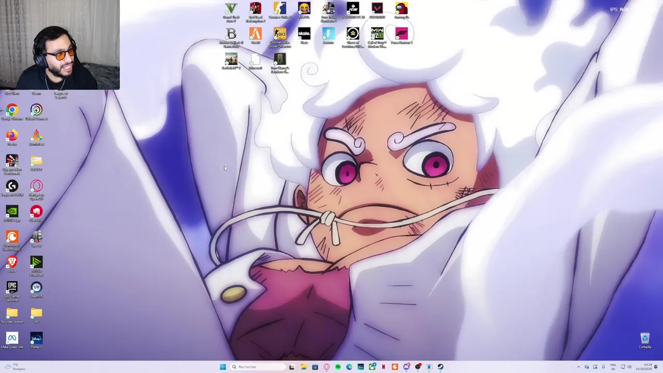Open the Disney+ taskbar icon

(361, 367)
